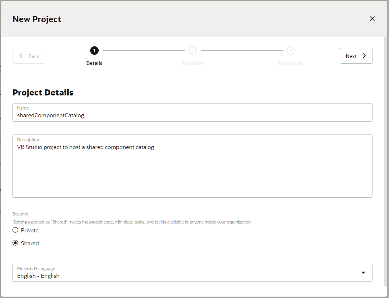Click the chevron icon inside the Next button
Image resolution: width=389 pixels, height=298 pixels.
click(364, 56)
